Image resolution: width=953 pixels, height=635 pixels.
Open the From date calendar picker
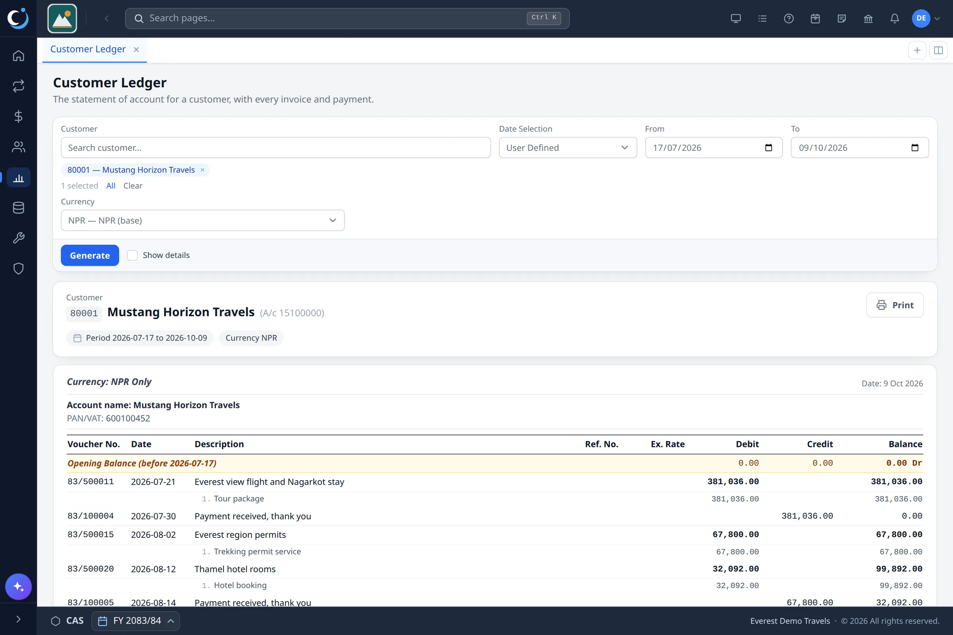(768, 147)
